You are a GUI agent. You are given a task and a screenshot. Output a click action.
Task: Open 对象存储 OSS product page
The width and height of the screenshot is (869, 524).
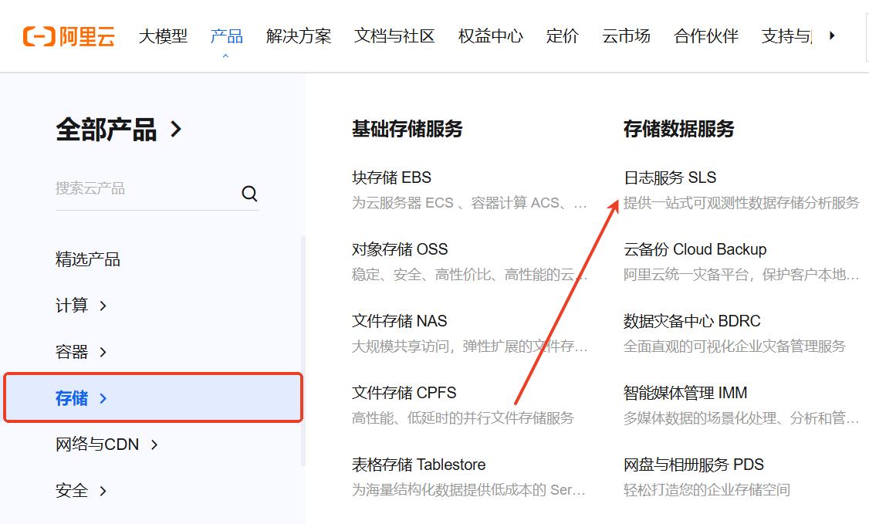(x=398, y=248)
